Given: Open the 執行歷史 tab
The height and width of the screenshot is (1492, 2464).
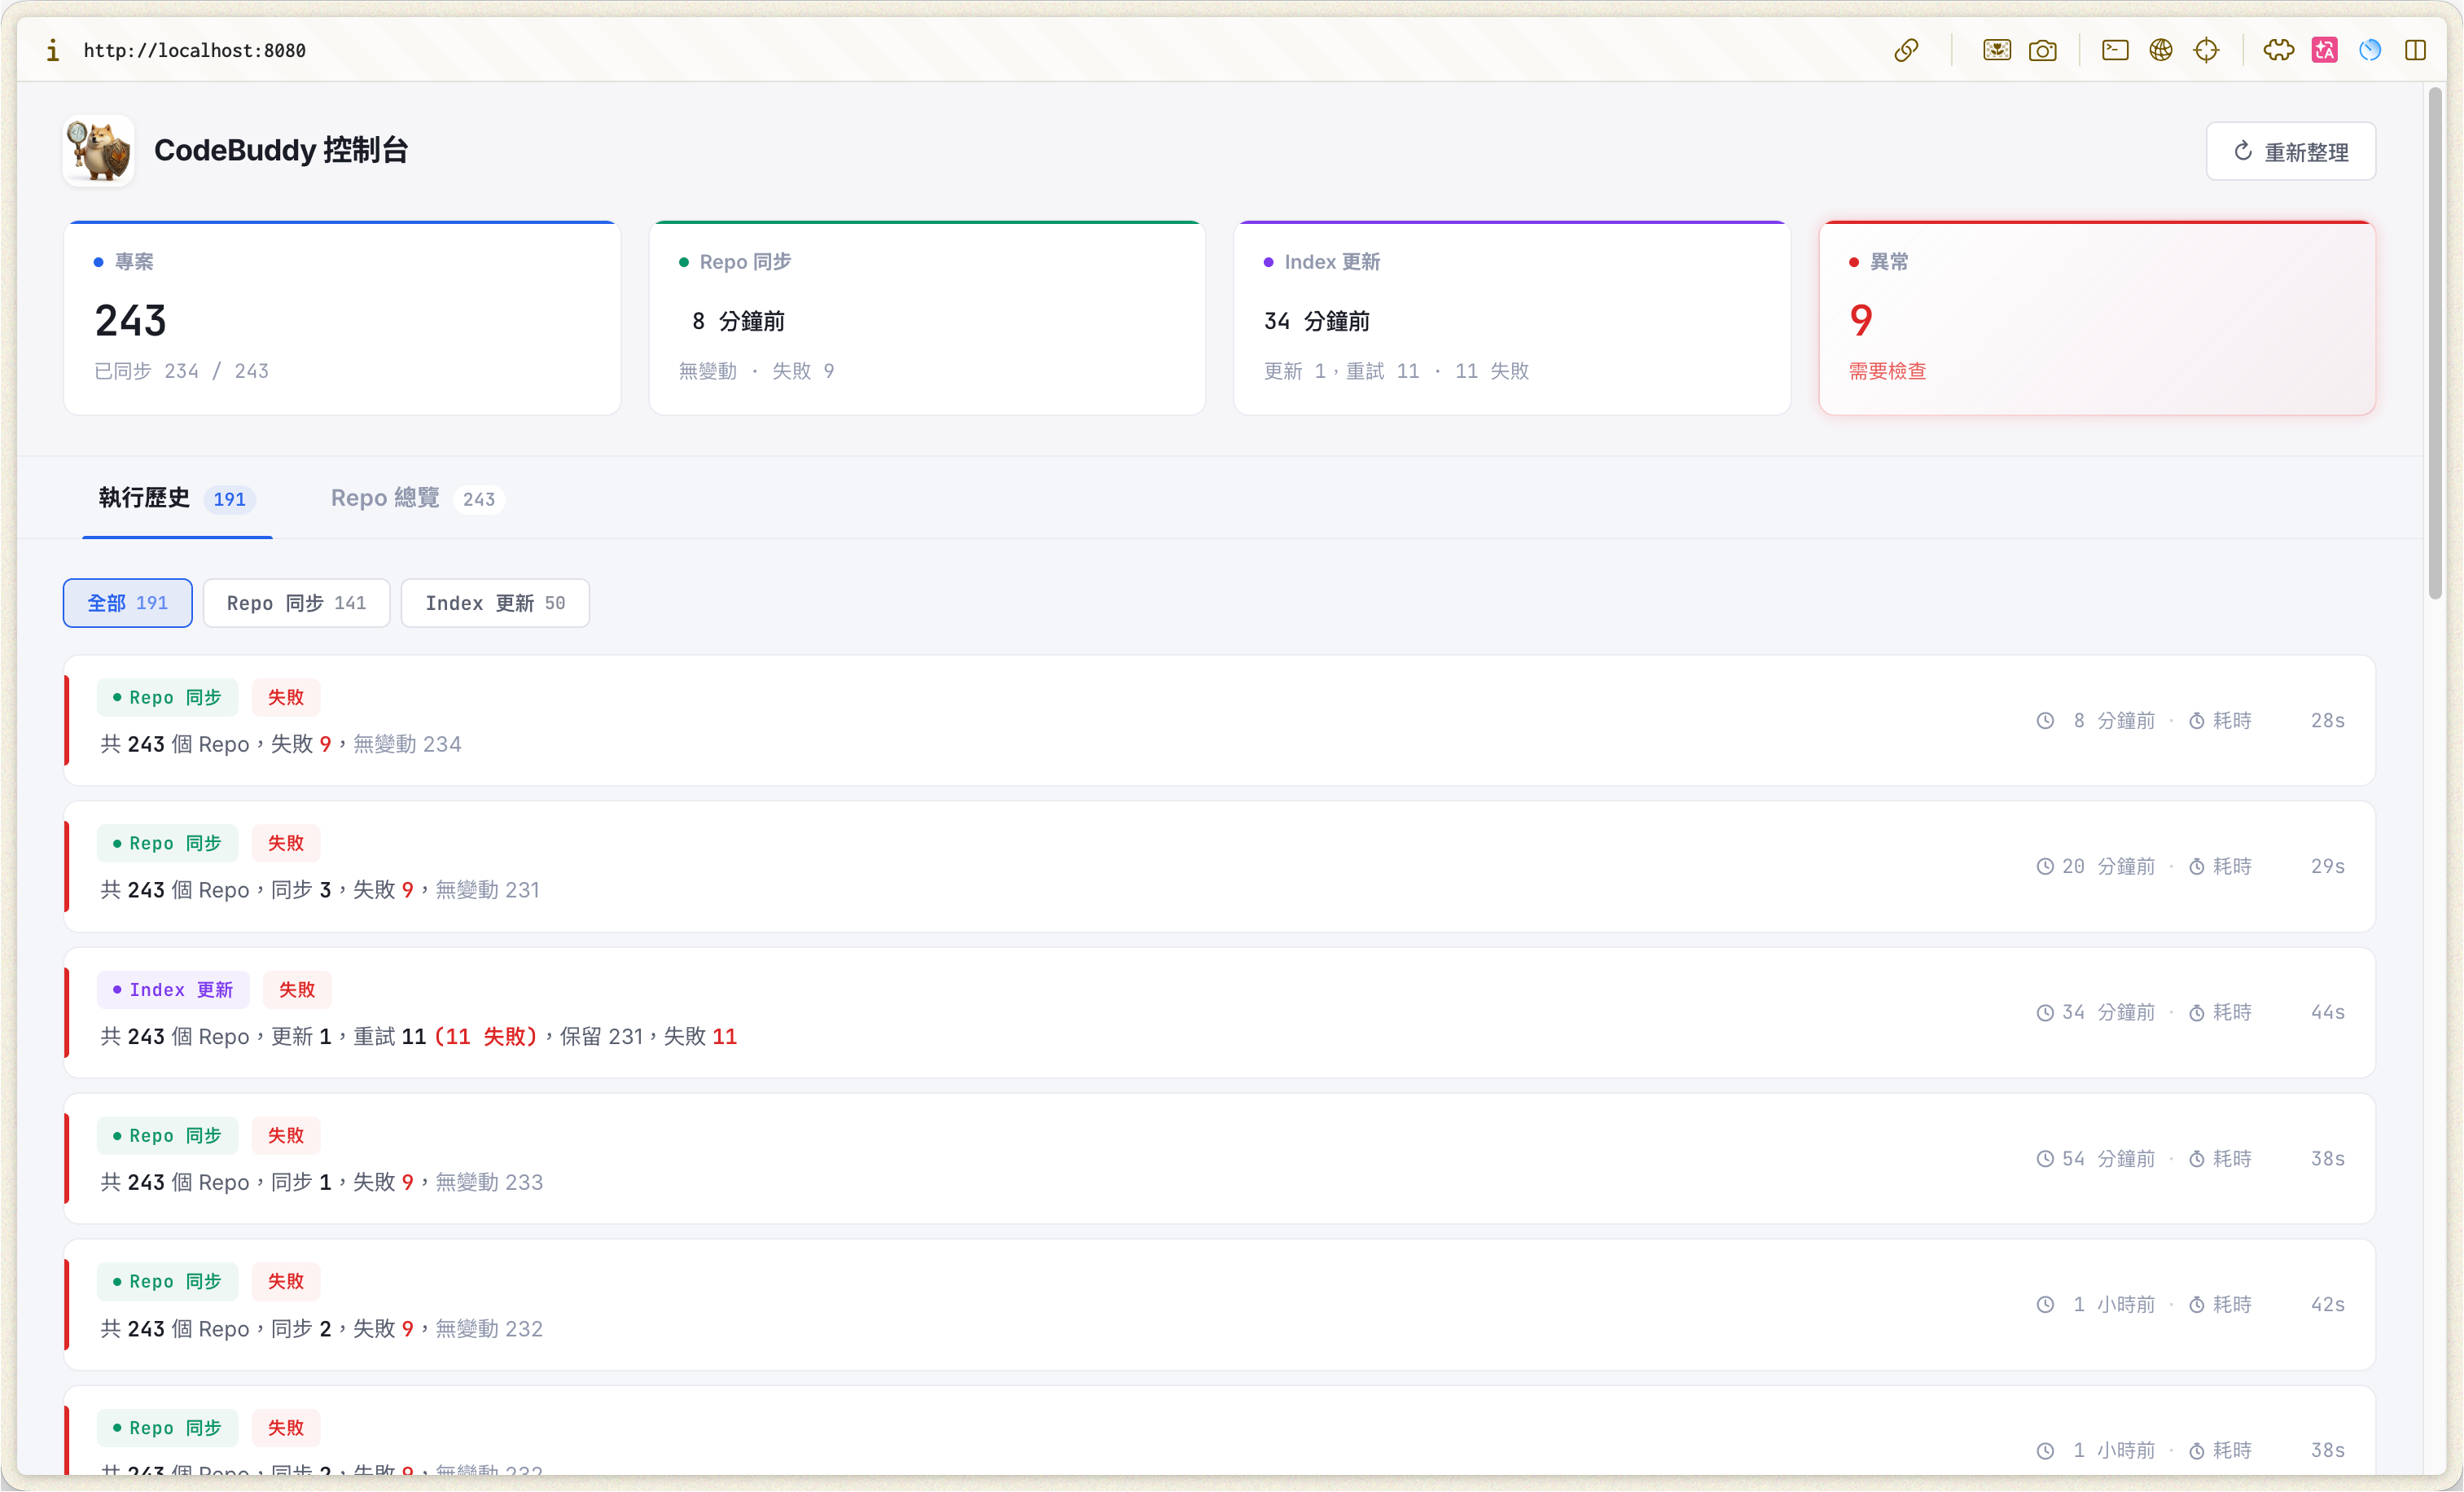Looking at the screenshot, I should click(x=176, y=498).
